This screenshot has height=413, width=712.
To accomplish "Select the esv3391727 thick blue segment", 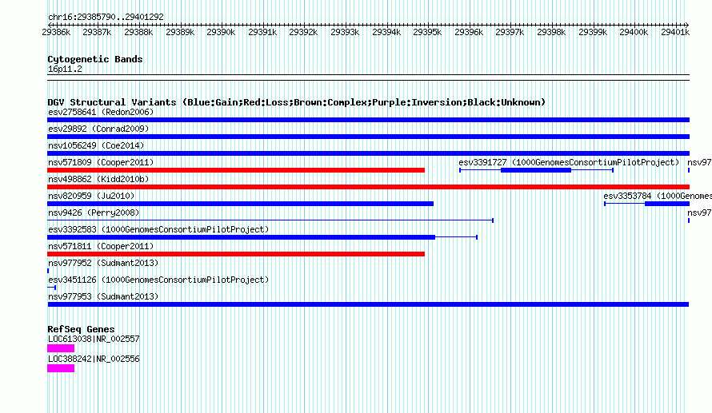I will click(536, 170).
